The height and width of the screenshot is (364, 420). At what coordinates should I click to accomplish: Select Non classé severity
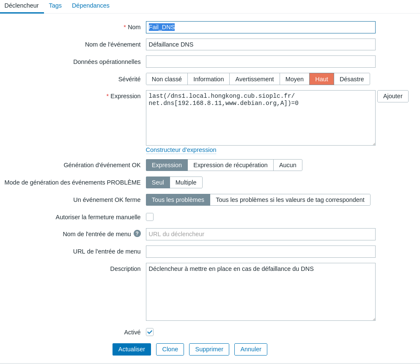point(167,79)
